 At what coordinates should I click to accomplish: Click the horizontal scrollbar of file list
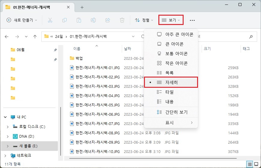[x=153, y=158]
